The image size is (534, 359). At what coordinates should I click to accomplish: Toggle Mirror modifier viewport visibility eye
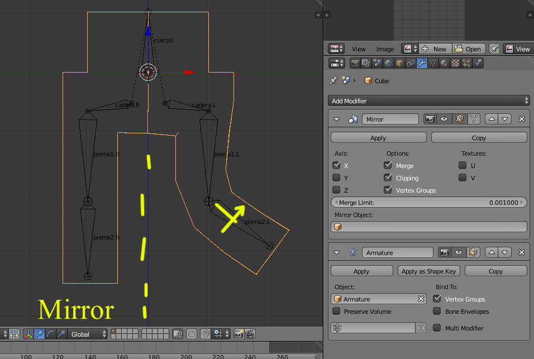444,119
